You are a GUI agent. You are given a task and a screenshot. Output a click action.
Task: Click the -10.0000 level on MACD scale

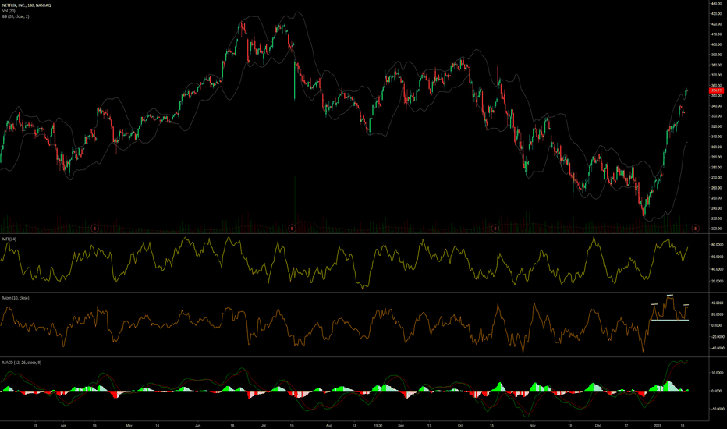[717, 409]
